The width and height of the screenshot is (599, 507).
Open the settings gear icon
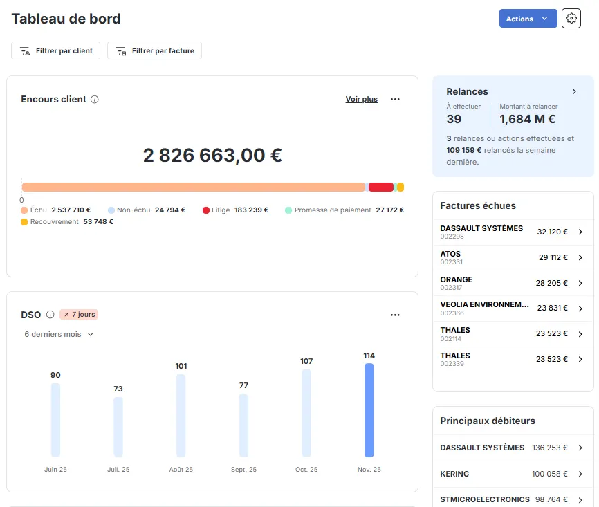click(x=571, y=18)
